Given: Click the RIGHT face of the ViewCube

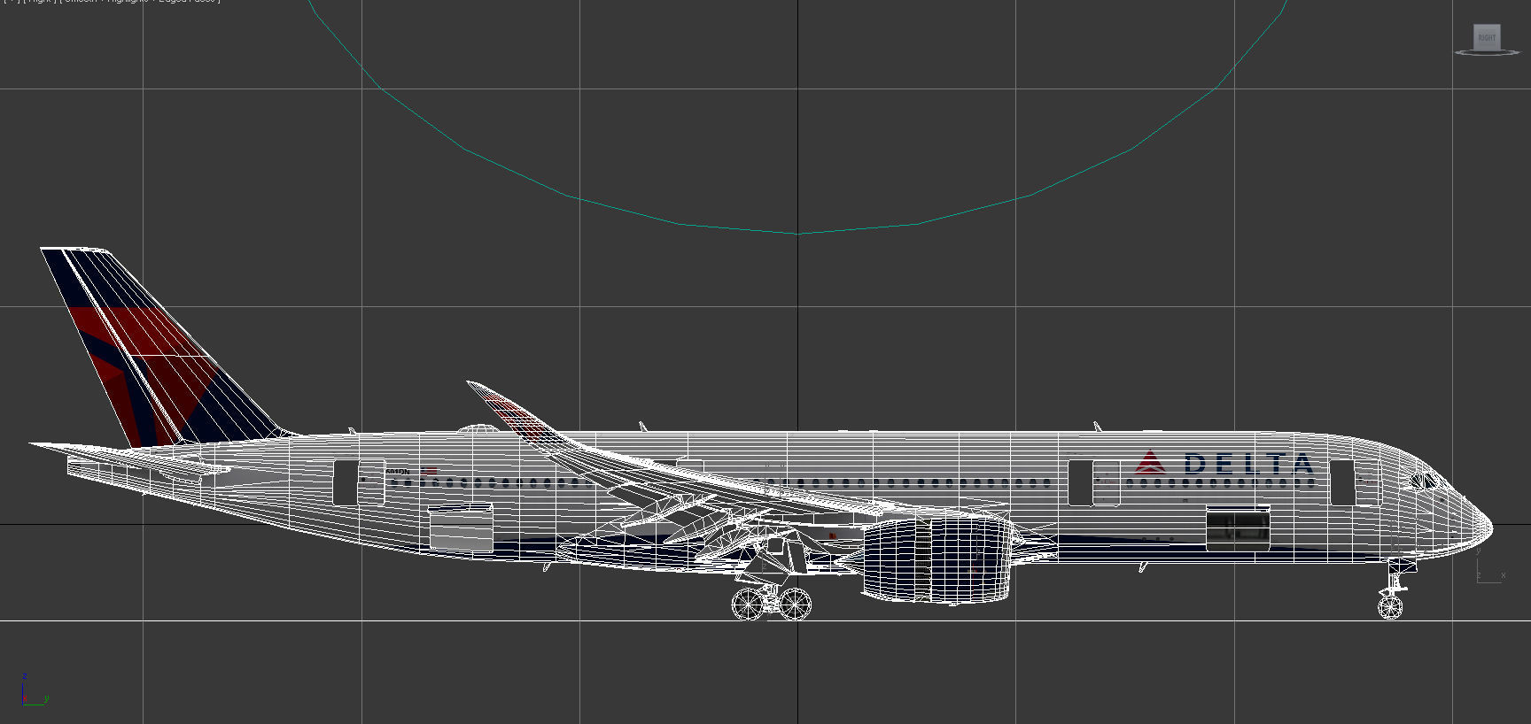Looking at the screenshot, I should pos(1486,37).
